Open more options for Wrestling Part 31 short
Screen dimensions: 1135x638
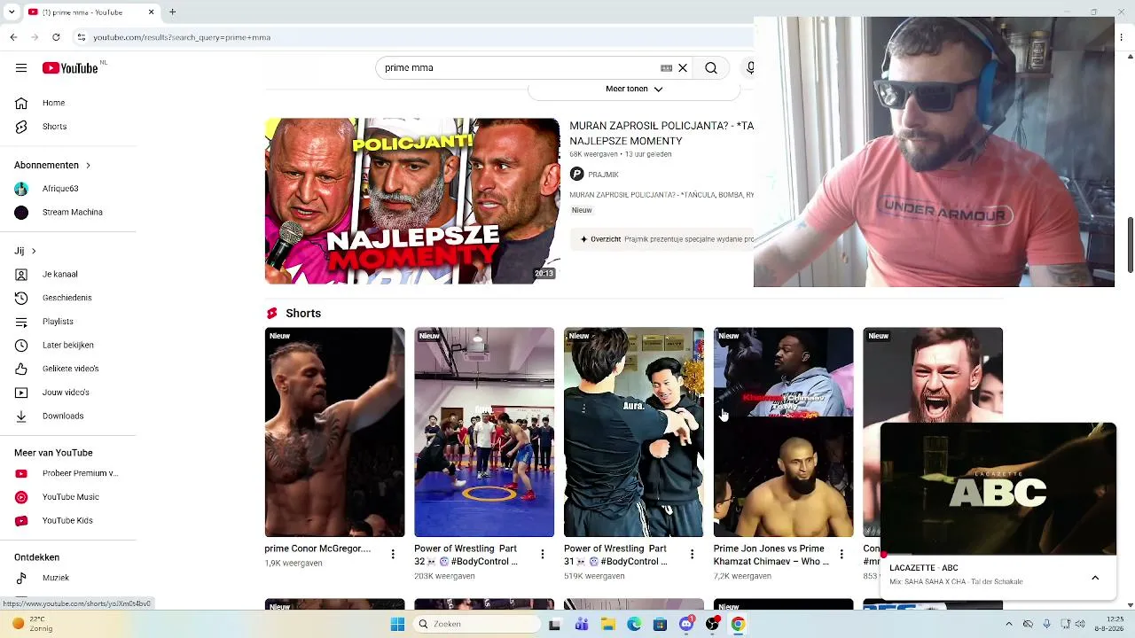coord(693,555)
